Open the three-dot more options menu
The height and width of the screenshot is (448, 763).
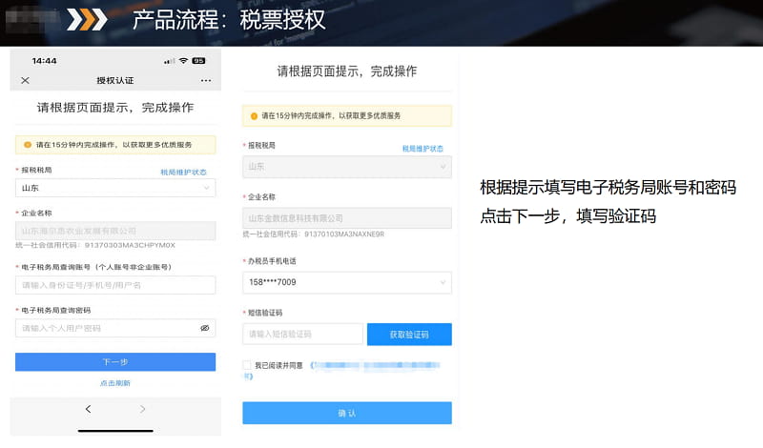click(x=206, y=80)
